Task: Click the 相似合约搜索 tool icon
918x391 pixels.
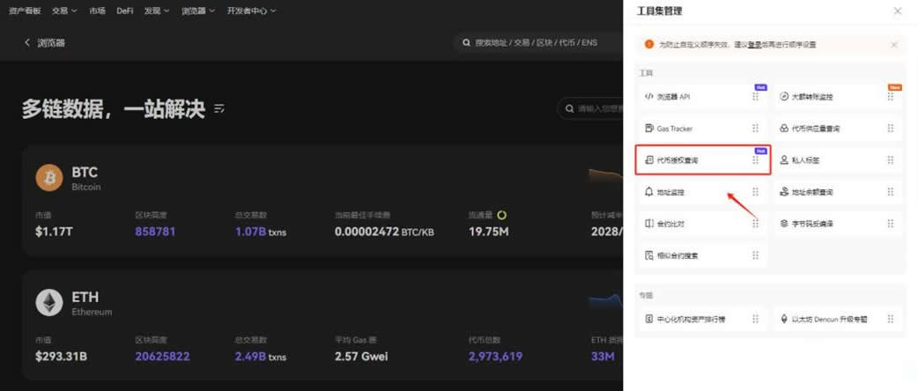Action: coord(649,255)
